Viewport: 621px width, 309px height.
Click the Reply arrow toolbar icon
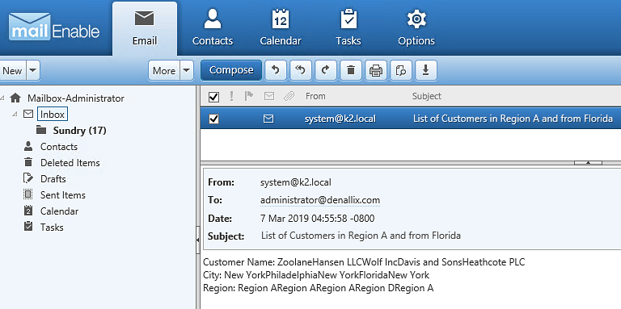coord(275,70)
